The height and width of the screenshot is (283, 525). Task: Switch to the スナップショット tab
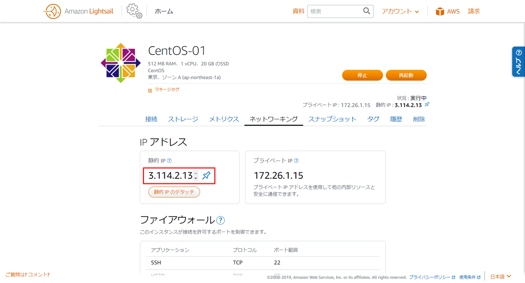332,119
